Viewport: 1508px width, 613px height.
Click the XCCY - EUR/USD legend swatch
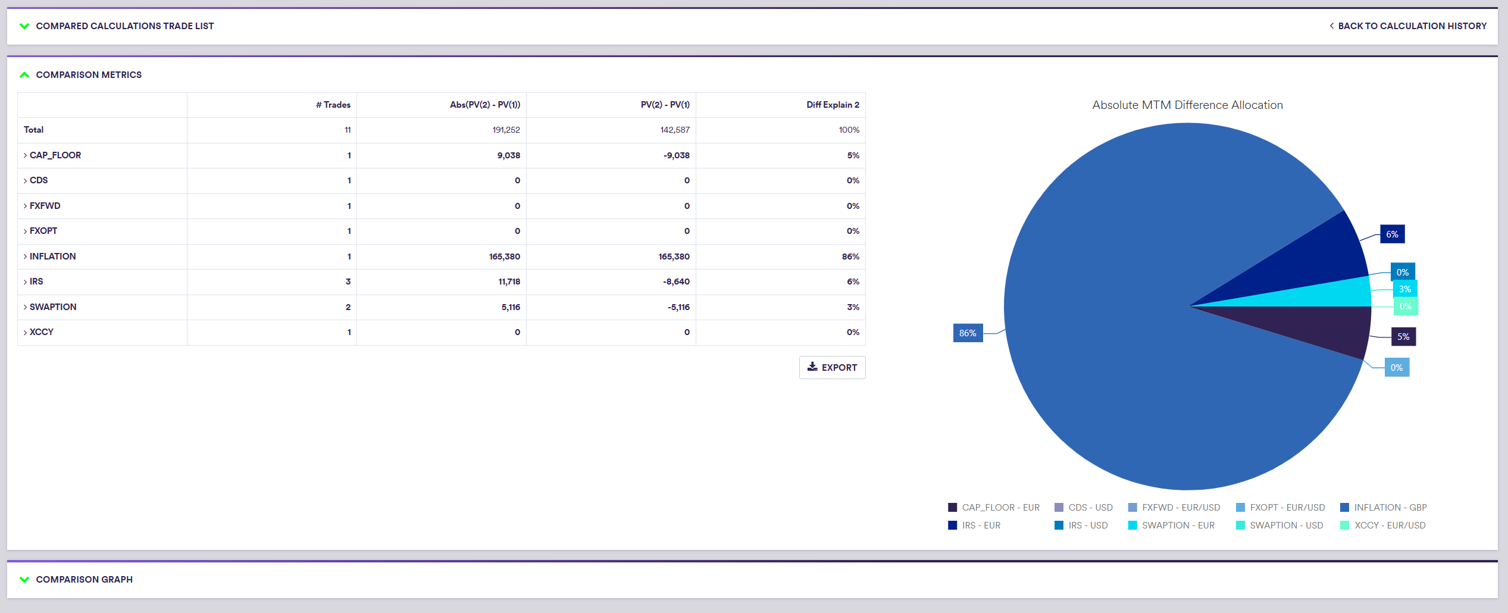tap(1344, 526)
